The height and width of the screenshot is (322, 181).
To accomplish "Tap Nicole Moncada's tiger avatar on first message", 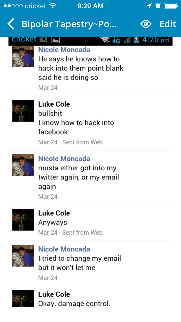I will (23, 56).
